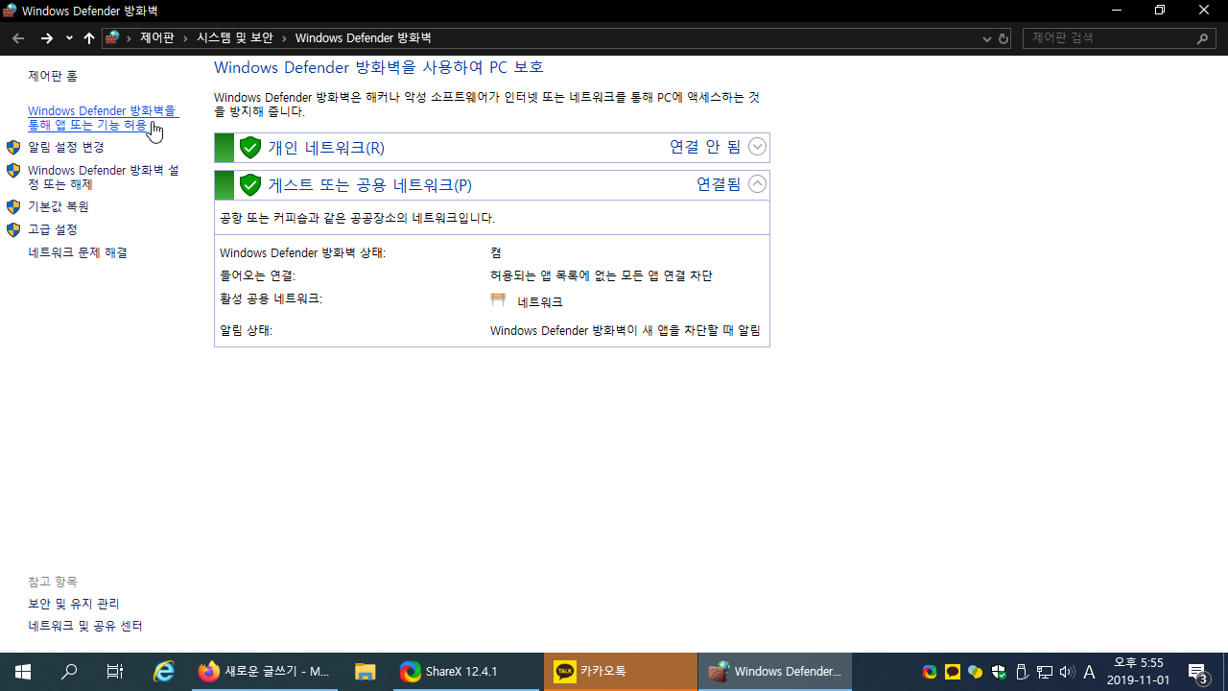Viewport: 1228px width, 691px height.
Task: Click the Windows Defender icon in title bar
Action: click(x=10, y=11)
